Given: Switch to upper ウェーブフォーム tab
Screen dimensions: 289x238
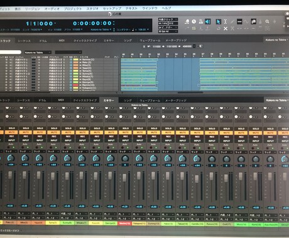Looking at the screenshot, I should click(150, 40).
